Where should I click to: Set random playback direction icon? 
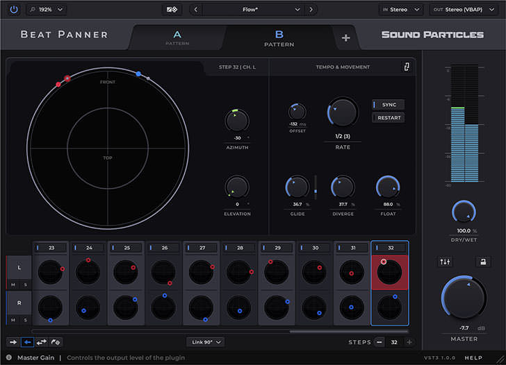56,342
